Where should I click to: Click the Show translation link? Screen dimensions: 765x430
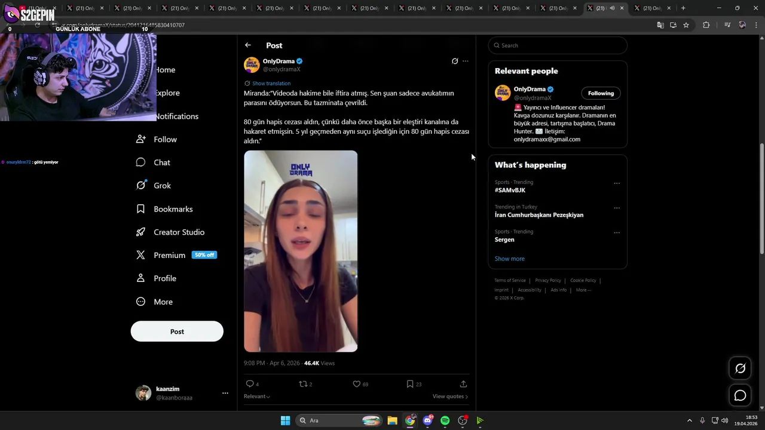(x=271, y=84)
